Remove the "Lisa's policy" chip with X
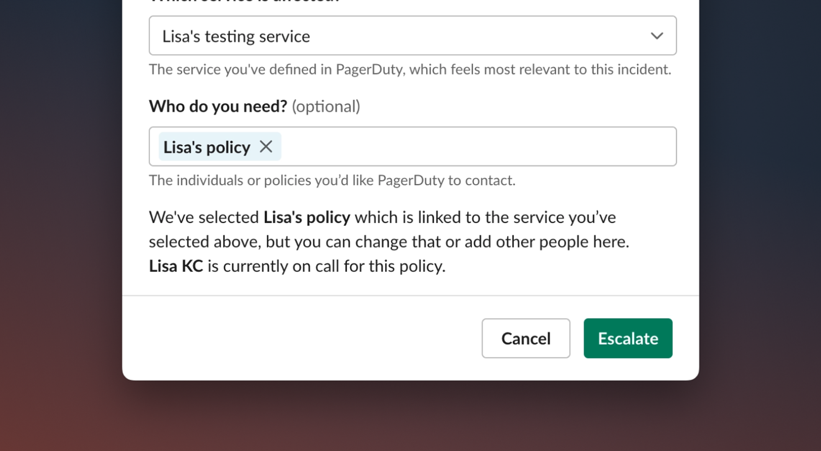 point(266,147)
